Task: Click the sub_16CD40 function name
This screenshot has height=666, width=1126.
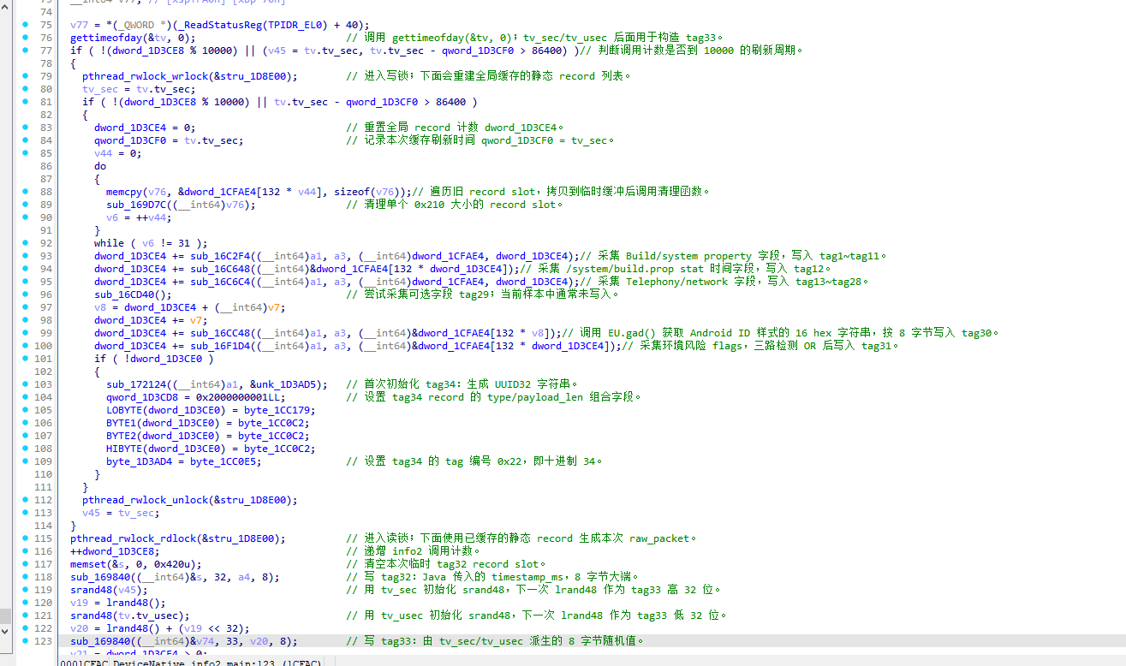Action: 124,294
